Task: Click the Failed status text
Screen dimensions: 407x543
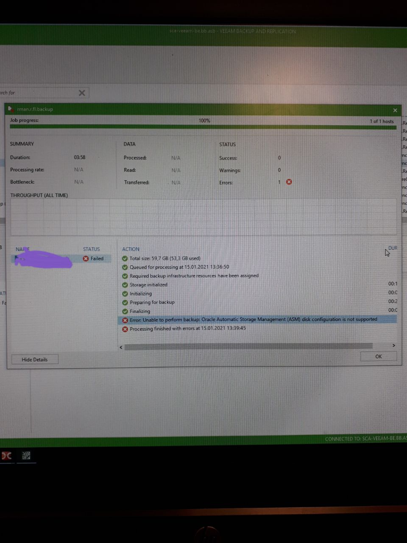Action: pos(97,258)
